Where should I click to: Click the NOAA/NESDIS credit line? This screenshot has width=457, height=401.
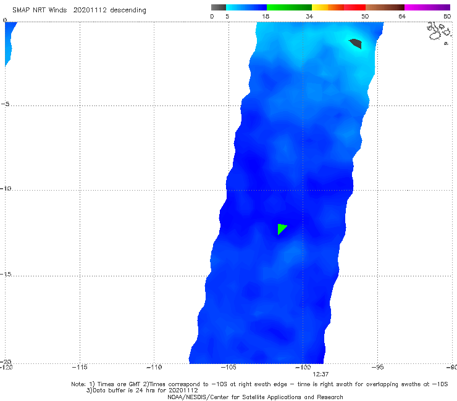(255, 397)
